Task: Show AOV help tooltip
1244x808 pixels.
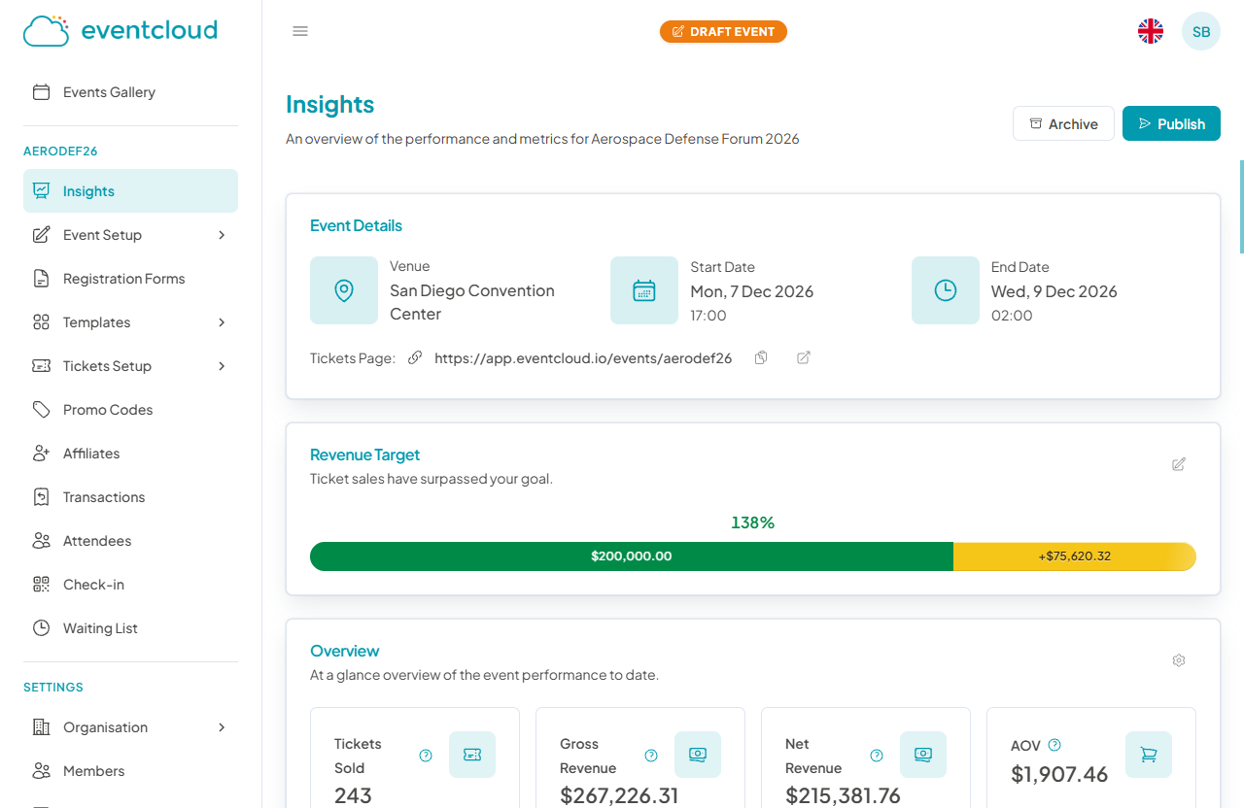Action: pos(1055,745)
